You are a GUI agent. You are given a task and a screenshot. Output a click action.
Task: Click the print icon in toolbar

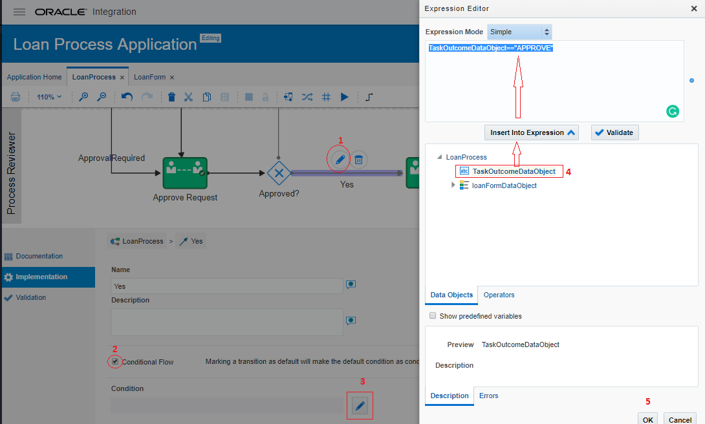tap(16, 97)
